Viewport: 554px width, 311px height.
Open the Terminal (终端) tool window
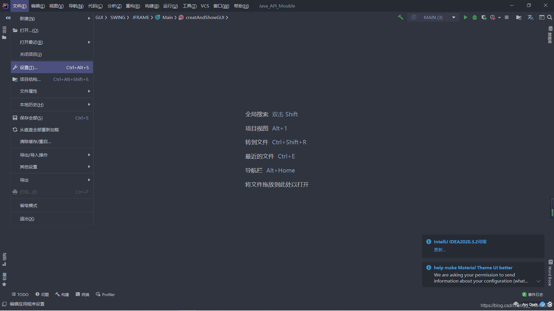coord(83,295)
